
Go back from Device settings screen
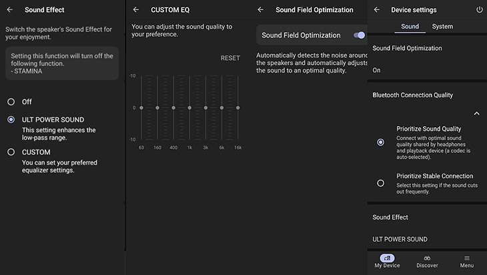click(377, 9)
